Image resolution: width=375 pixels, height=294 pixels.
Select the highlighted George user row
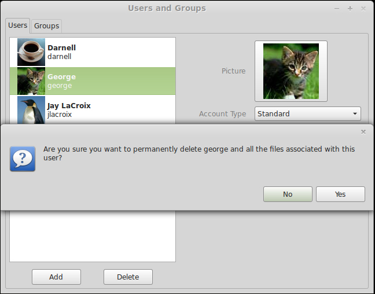93,81
